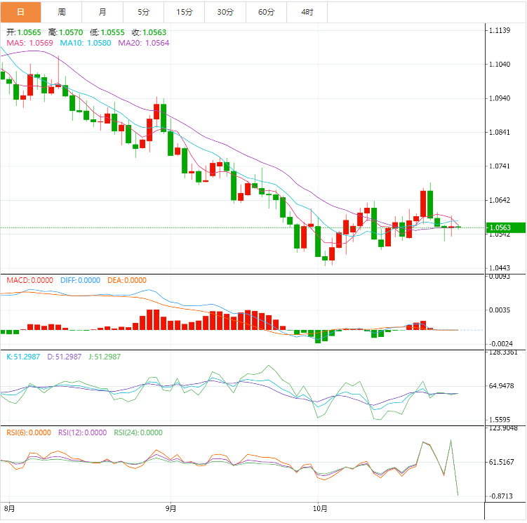Choose the 60分 timeframe tab
Image resolution: width=527 pixels, height=523 pixels.
[x=267, y=12]
